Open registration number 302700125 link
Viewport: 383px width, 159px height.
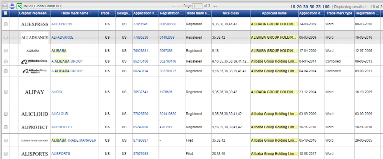pyautogui.click(x=168, y=71)
